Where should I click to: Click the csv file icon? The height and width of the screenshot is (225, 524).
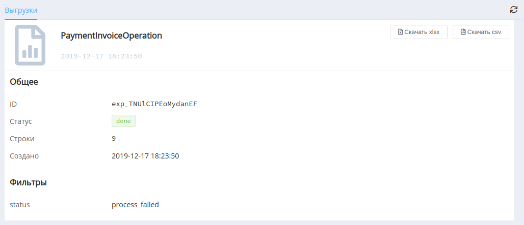463,32
